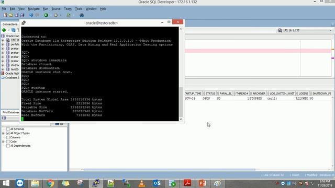
Task: Click the LOGINS column header
Action: point(303,93)
